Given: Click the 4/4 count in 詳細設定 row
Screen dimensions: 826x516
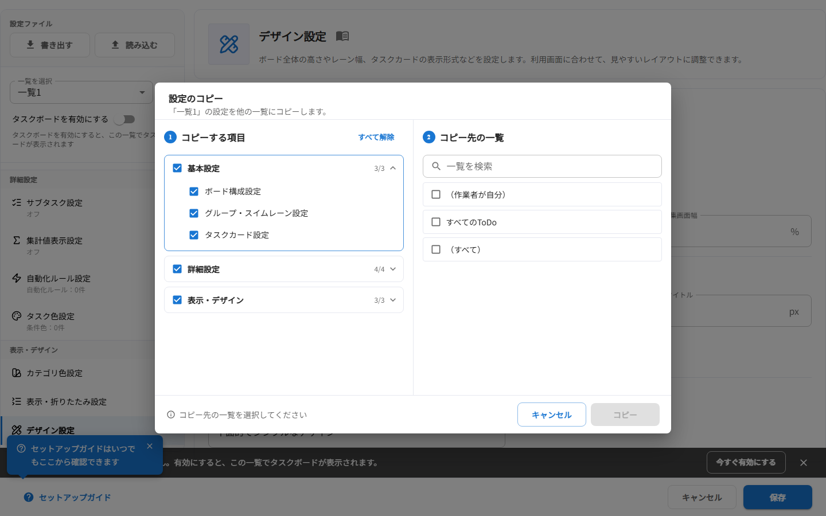Looking at the screenshot, I should 379,269.
